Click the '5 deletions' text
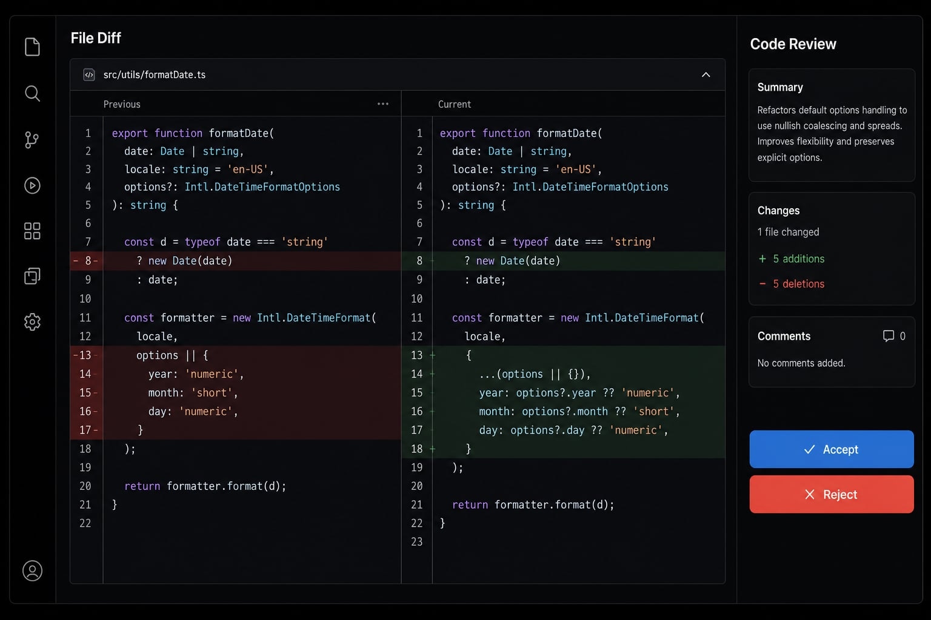This screenshot has width=931, height=620. [798, 284]
